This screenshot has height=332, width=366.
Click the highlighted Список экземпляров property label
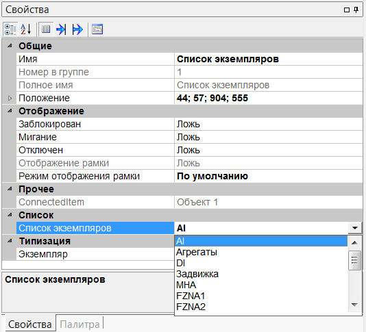[x=95, y=228]
